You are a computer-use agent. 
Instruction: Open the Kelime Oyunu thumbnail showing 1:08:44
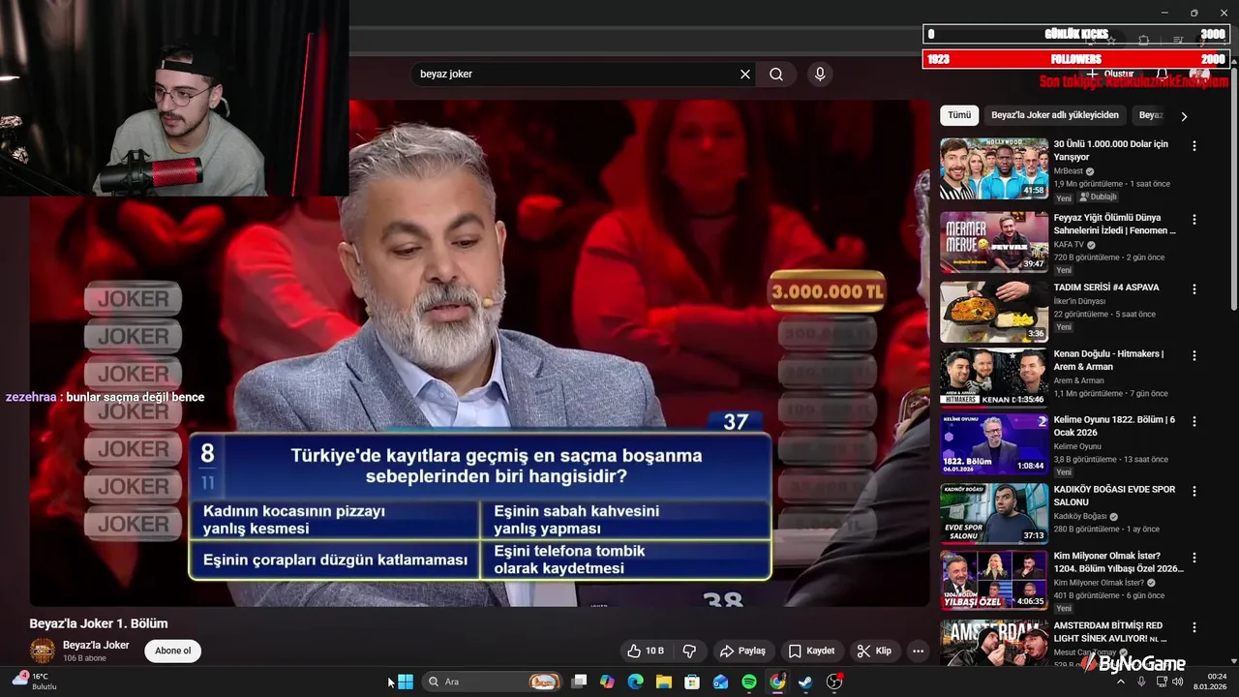[x=994, y=444]
